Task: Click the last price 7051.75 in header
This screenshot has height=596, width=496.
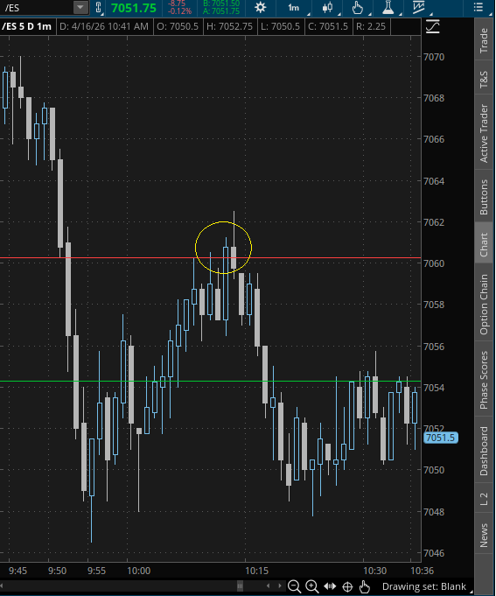Action: pos(134,8)
